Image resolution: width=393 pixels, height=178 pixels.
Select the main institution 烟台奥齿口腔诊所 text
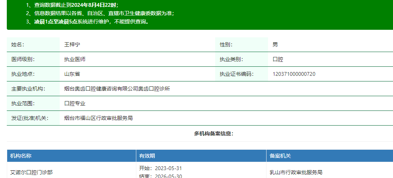coord(117,89)
